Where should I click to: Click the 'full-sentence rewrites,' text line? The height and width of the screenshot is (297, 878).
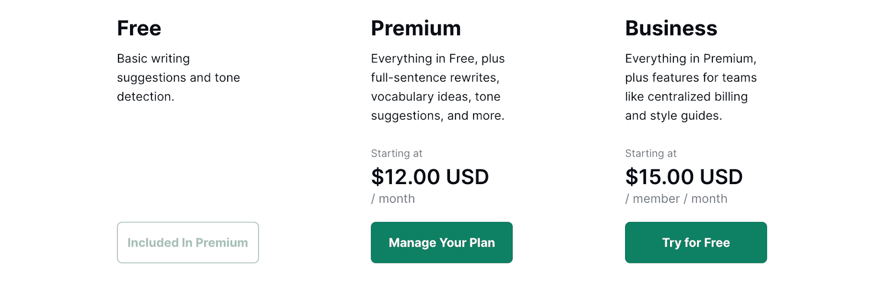point(435,78)
